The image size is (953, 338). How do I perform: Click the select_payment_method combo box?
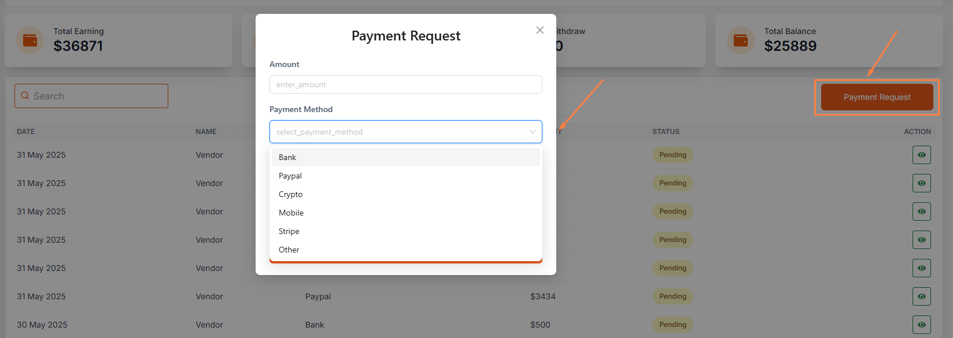[x=399, y=132]
